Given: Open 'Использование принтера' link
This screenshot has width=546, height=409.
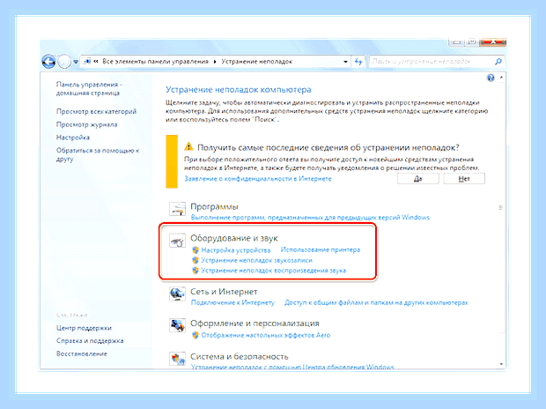Looking at the screenshot, I should [321, 249].
